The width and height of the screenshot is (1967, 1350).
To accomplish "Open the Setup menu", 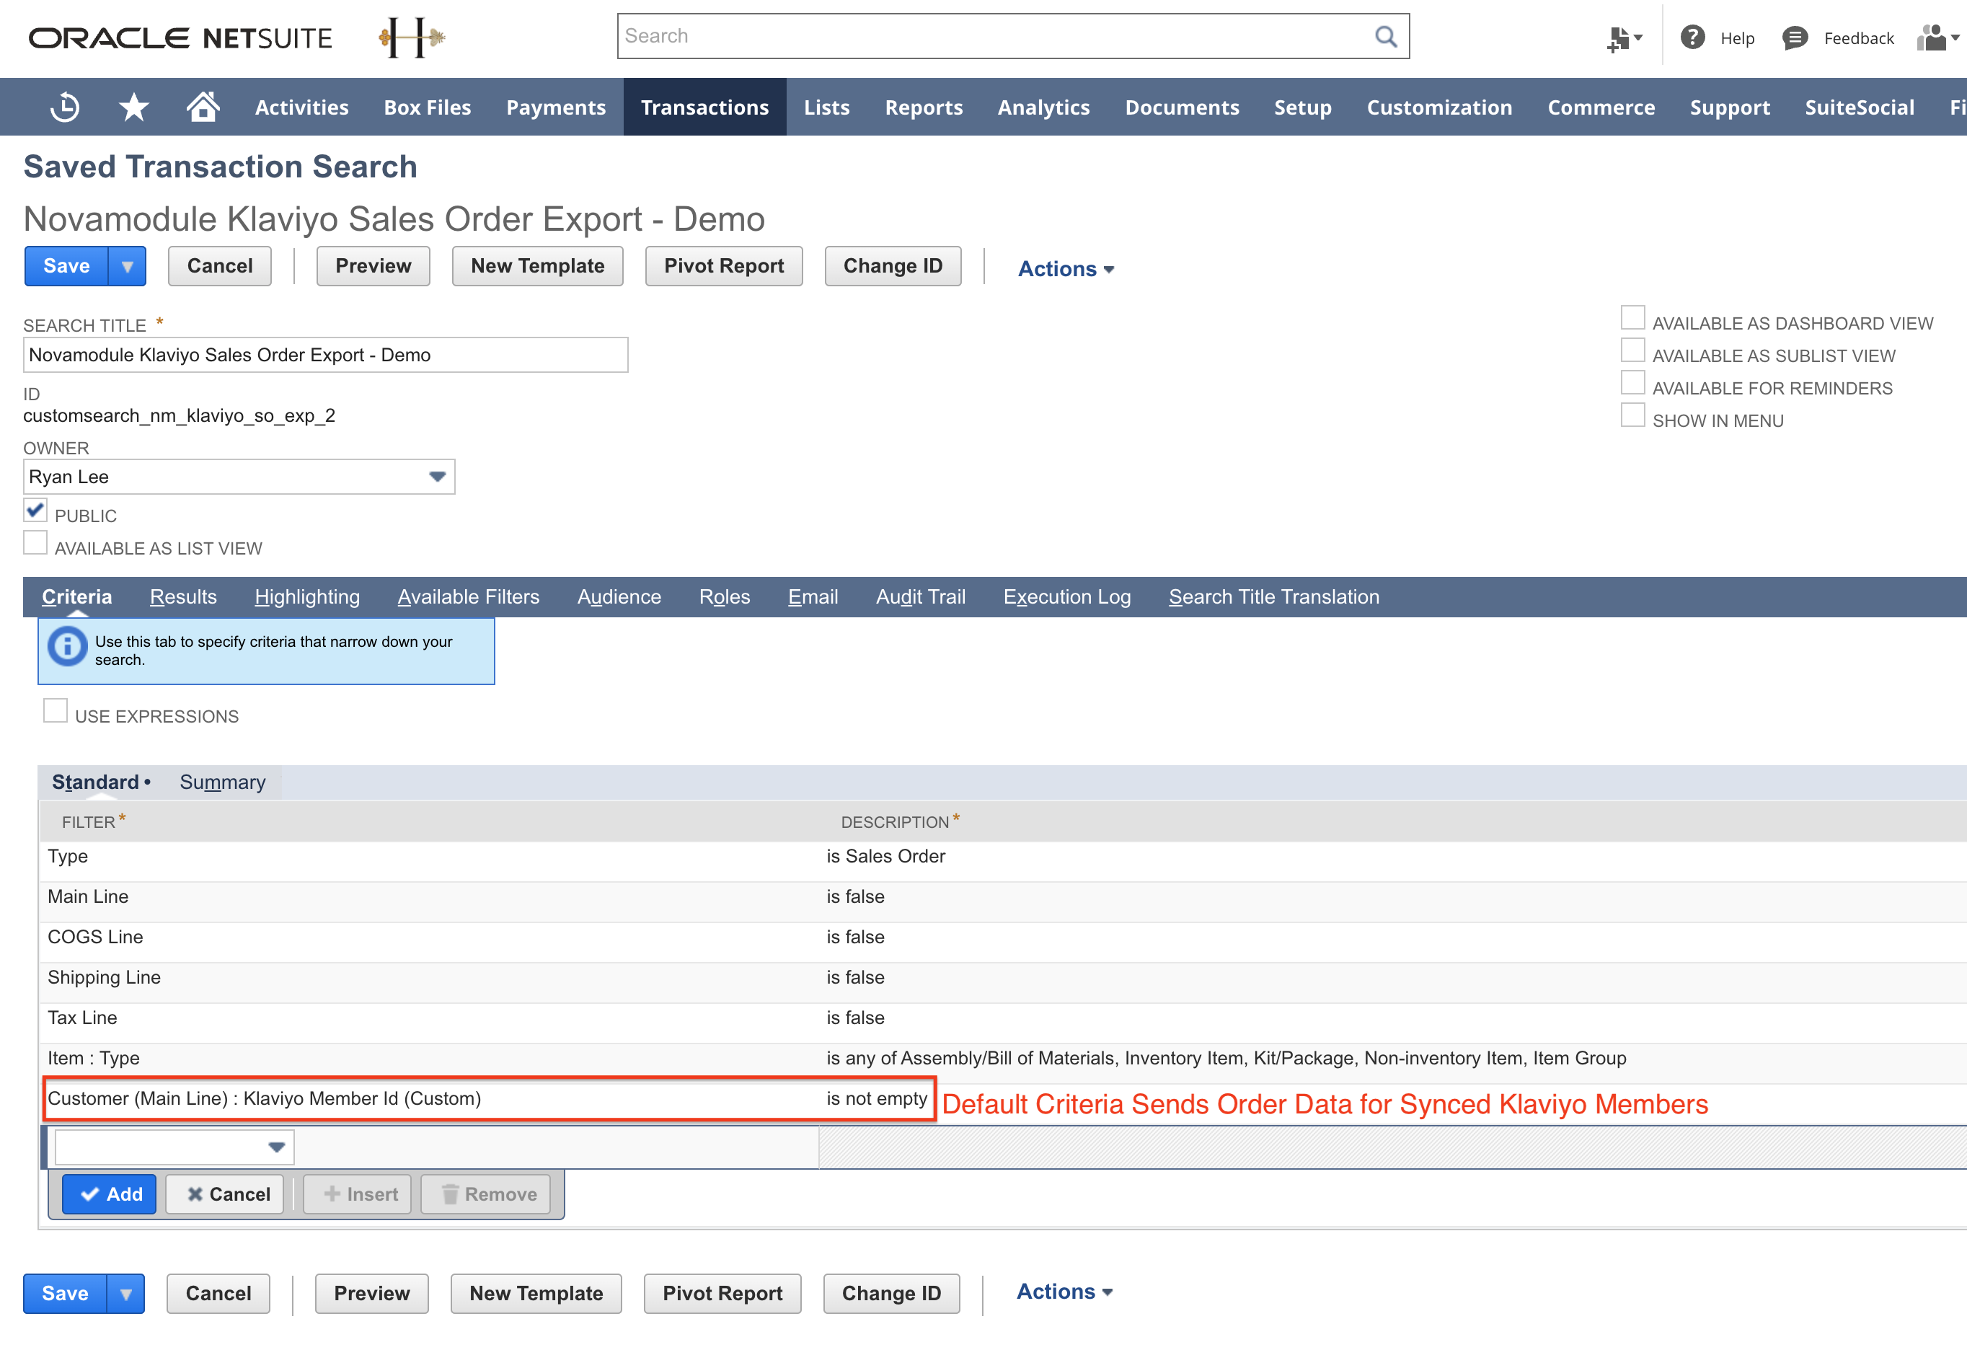I will (1303, 107).
